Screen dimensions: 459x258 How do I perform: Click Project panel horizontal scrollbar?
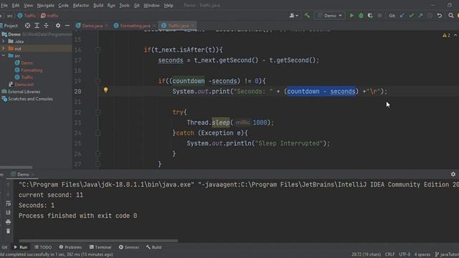[x=16, y=167]
